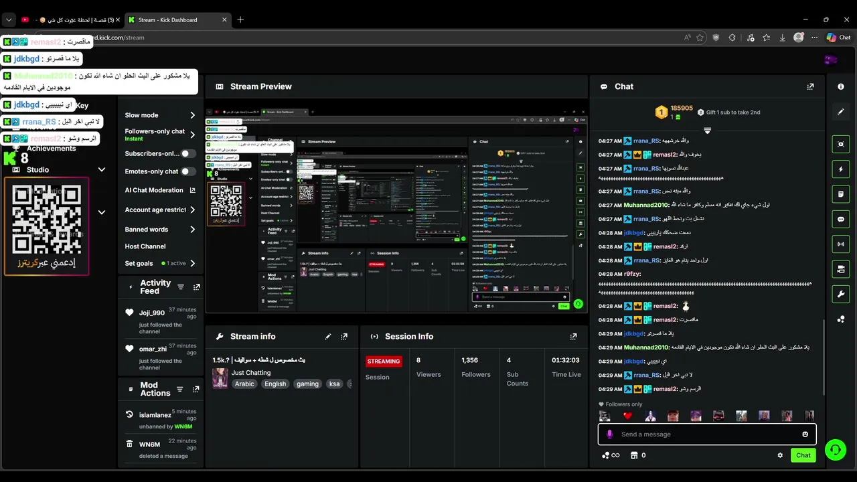
Task: Click islamlanez in Mod Actions
Action: point(155,415)
